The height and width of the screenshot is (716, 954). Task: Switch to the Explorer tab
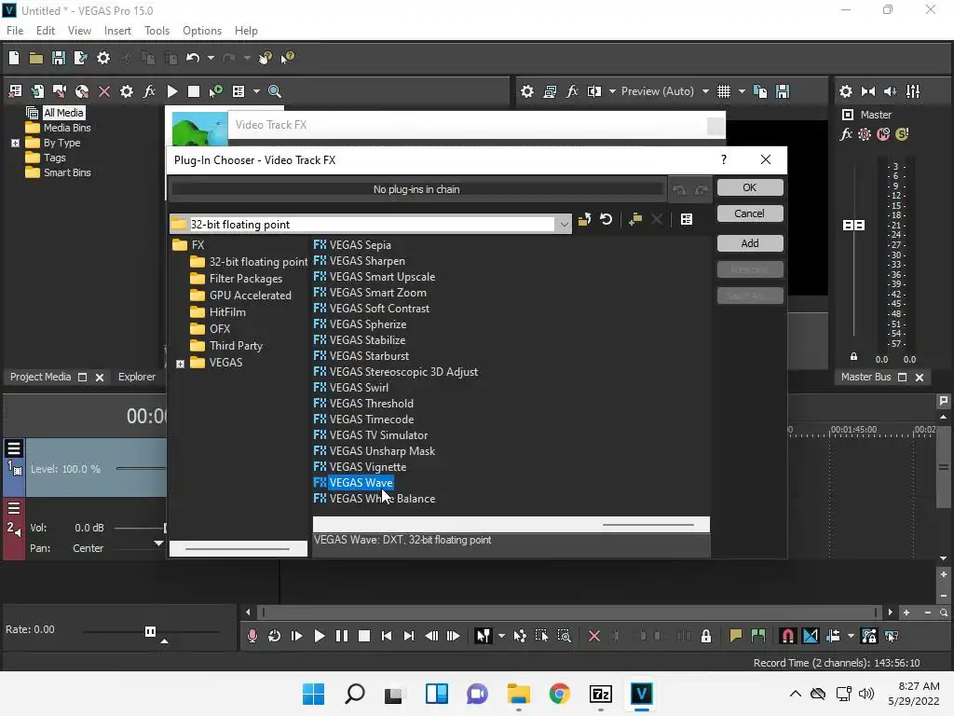coord(137,377)
